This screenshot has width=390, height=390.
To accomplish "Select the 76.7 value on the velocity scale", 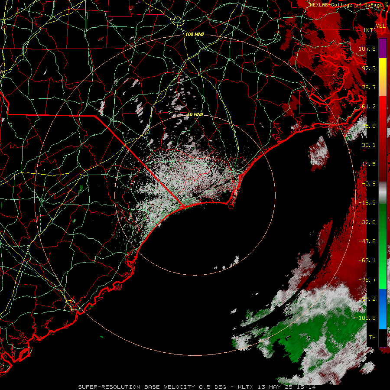I will (x=369, y=87).
